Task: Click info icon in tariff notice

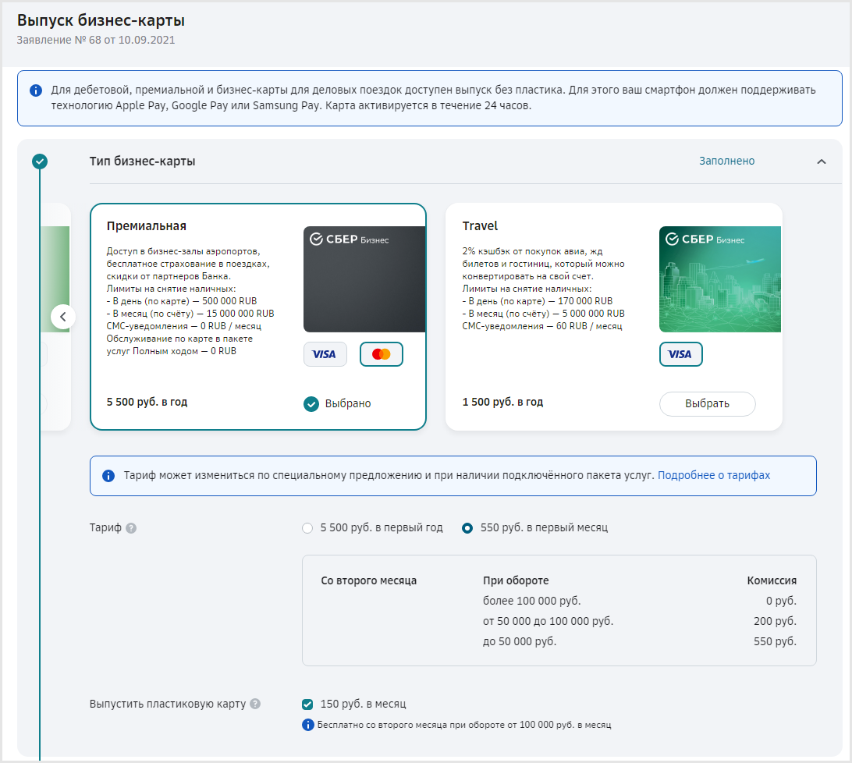Action: [x=108, y=476]
